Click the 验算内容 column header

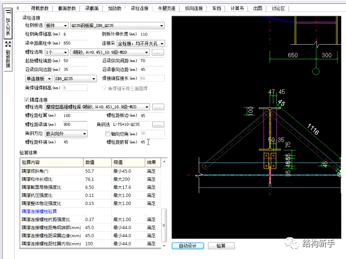click(x=52, y=162)
